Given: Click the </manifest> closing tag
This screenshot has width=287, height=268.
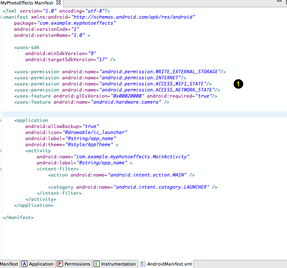Looking at the screenshot, I should (x=18, y=217).
